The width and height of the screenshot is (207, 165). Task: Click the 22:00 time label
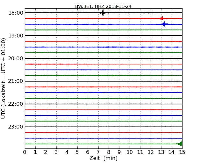[16, 104]
